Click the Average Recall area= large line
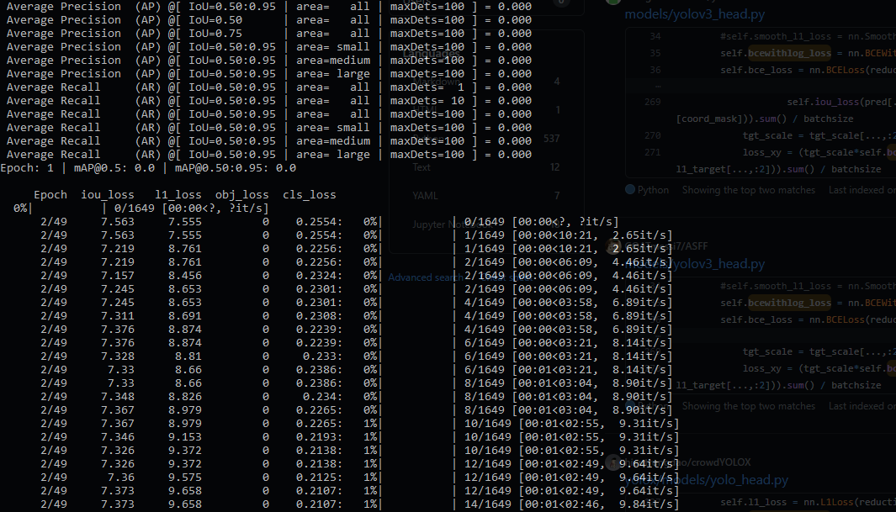 pos(269,155)
